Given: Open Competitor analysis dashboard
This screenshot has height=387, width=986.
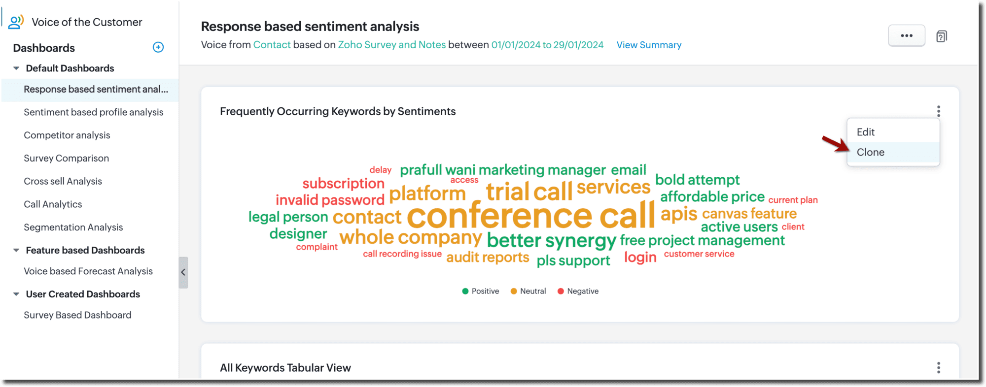Looking at the screenshot, I should (x=67, y=135).
